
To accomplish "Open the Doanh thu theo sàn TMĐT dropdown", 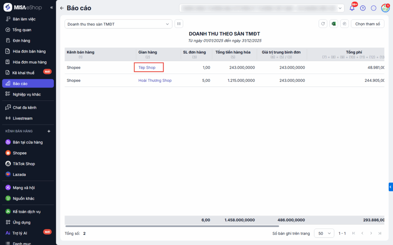I will pyautogui.click(x=118, y=24).
